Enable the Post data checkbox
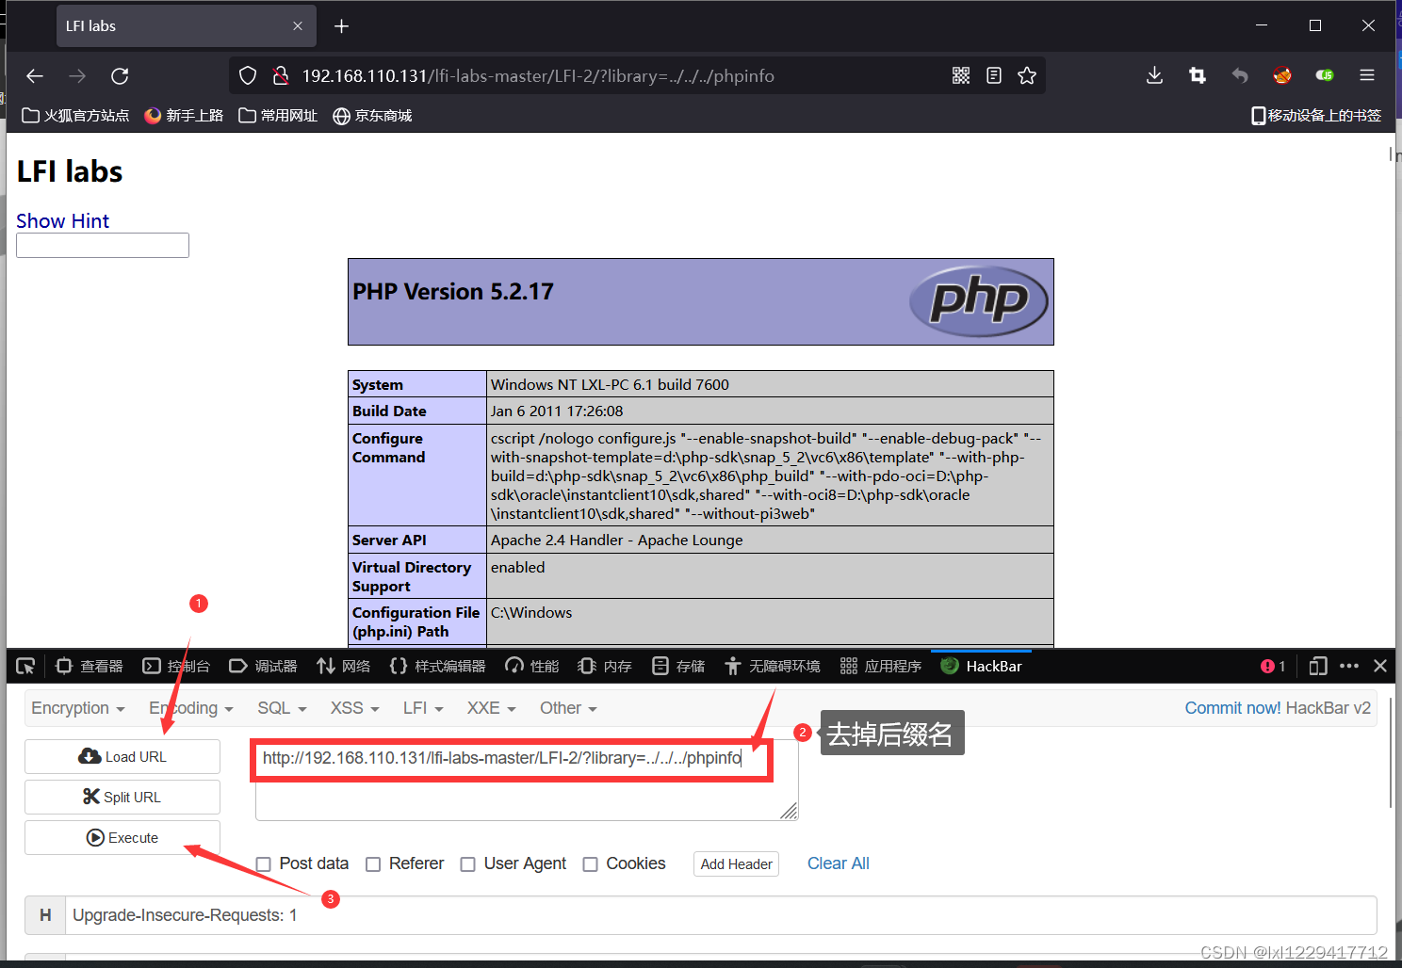The height and width of the screenshot is (968, 1402). [264, 863]
